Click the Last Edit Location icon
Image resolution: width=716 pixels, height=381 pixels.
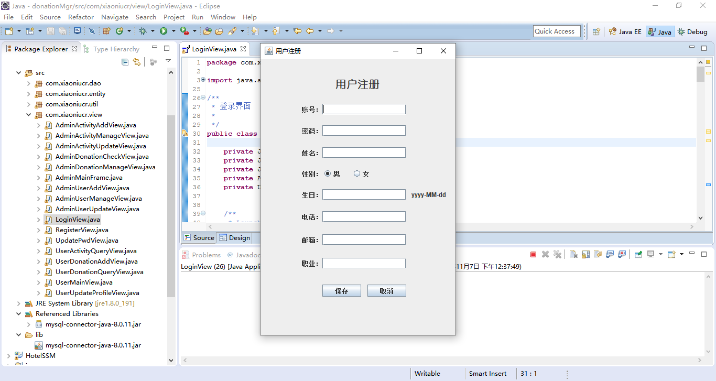coord(297,31)
